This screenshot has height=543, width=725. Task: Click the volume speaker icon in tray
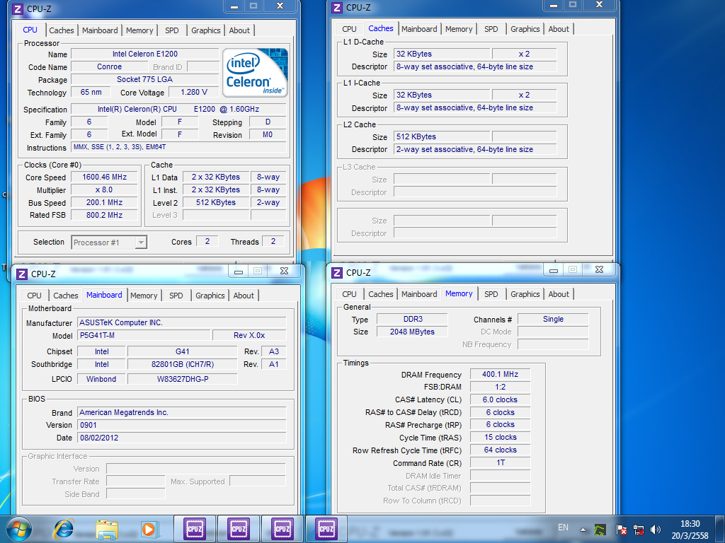point(656,530)
